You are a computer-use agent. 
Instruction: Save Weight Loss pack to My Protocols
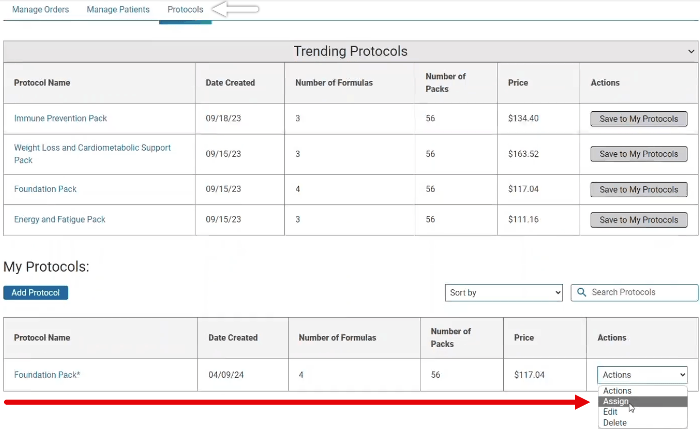tap(639, 154)
